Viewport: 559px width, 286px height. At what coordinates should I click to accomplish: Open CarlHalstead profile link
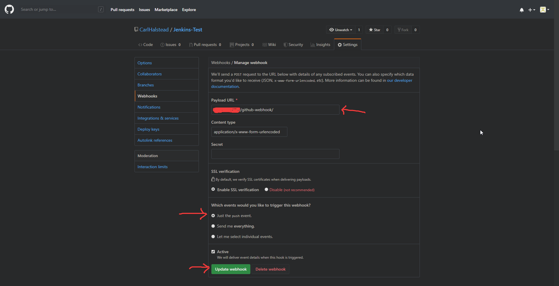154,30
